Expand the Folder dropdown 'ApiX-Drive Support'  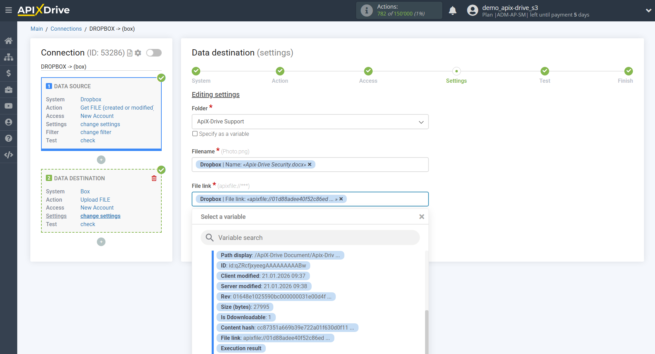pyautogui.click(x=310, y=122)
